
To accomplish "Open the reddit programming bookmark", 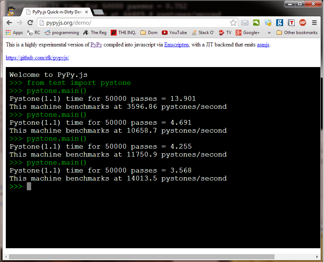I will click(62, 33).
